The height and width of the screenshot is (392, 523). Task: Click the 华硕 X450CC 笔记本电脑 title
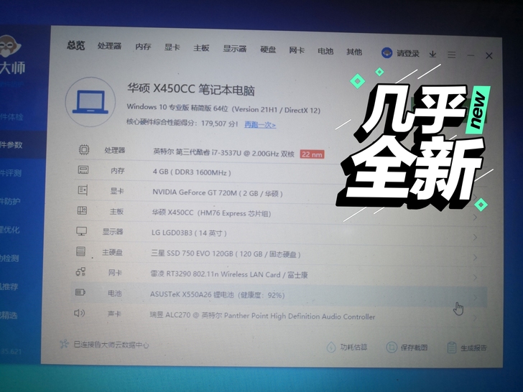coord(191,89)
